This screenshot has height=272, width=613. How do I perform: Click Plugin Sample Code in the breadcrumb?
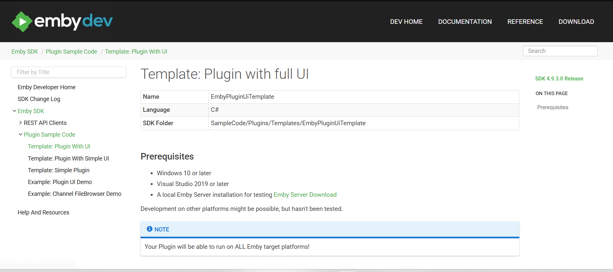click(71, 52)
